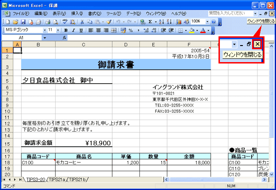
Task: Click the red Font Color A button
Action: click(x=203, y=30)
